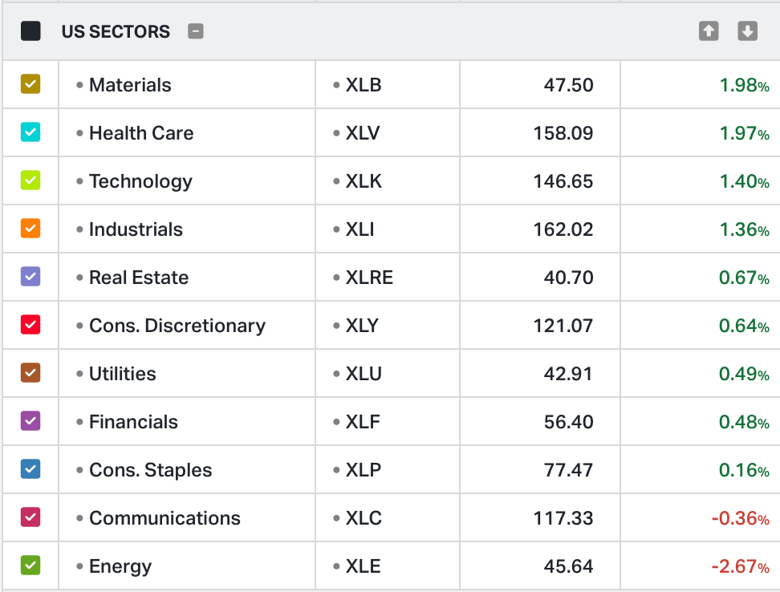Image resolution: width=780 pixels, height=592 pixels.
Task: Uncheck the Health Care checkbox
Action: [30, 132]
